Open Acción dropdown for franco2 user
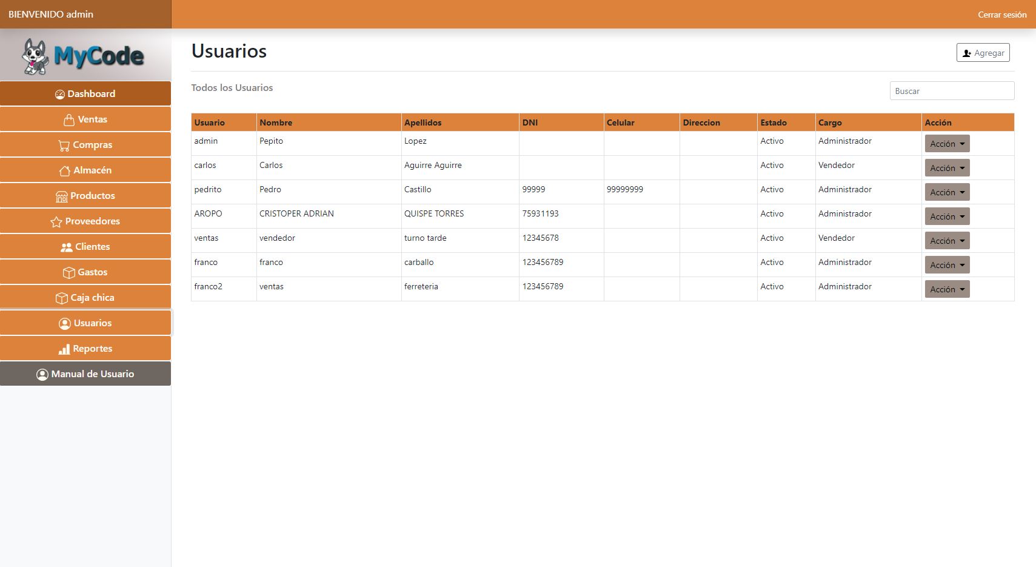 [x=947, y=289]
